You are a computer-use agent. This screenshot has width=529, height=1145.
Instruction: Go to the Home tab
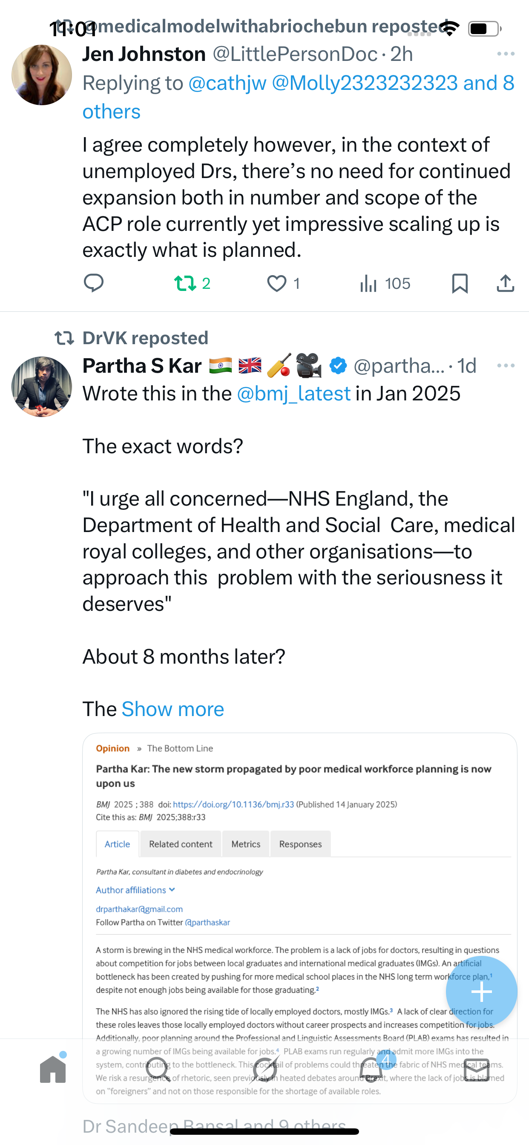click(53, 1070)
